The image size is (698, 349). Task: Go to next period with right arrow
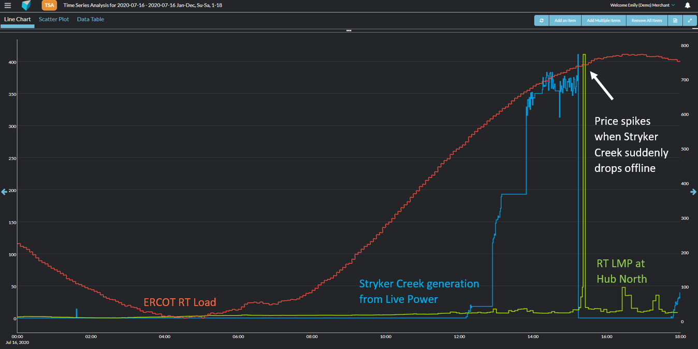point(694,192)
